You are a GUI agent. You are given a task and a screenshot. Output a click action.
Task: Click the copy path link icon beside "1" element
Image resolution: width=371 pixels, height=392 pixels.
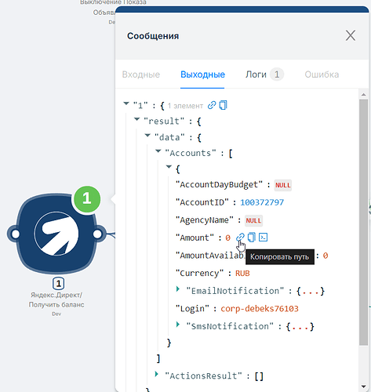click(212, 105)
